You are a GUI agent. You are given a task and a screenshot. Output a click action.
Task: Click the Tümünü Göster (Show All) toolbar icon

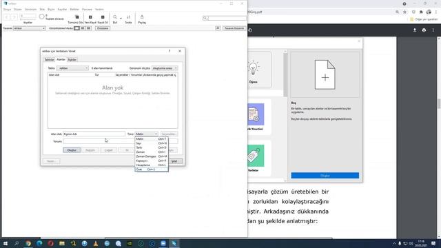[x=77, y=17]
